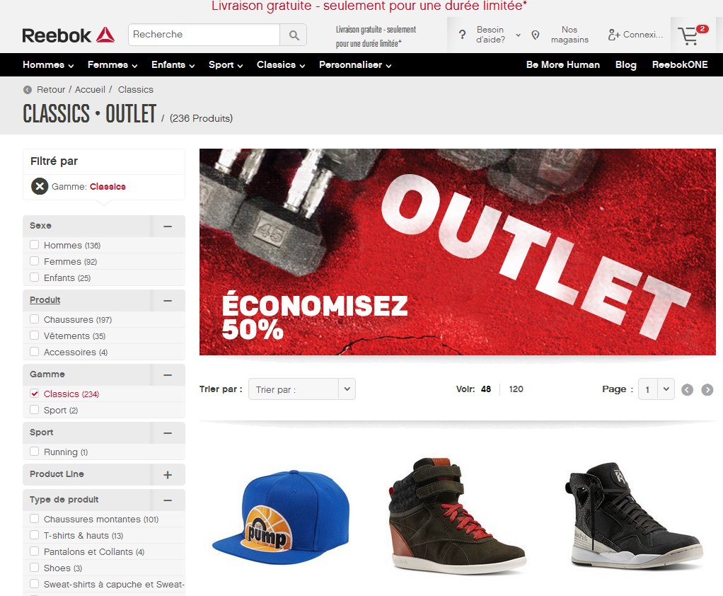The height and width of the screenshot is (596, 723).
Task: Click the Retour back arrow icon
Action: click(x=28, y=89)
